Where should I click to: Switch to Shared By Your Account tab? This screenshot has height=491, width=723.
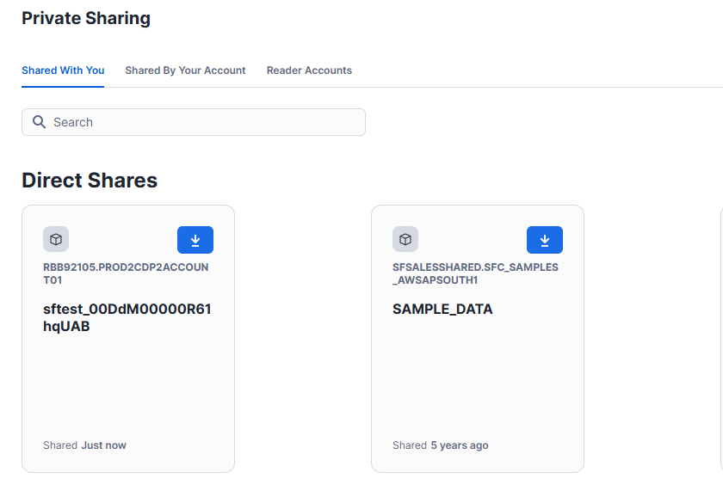click(185, 71)
